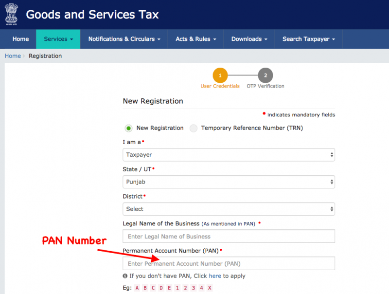Click the 'New Registration' heading
The width and height of the screenshot is (389, 294).
[153, 101]
